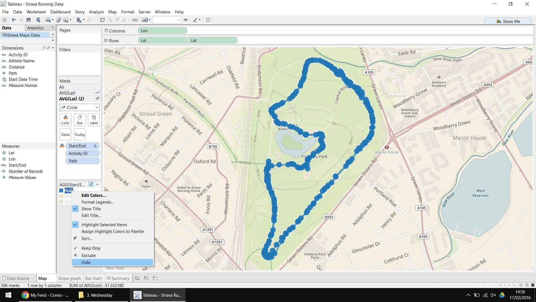Select Hide from the context menu
The width and height of the screenshot is (536, 302).
tap(86, 263)
